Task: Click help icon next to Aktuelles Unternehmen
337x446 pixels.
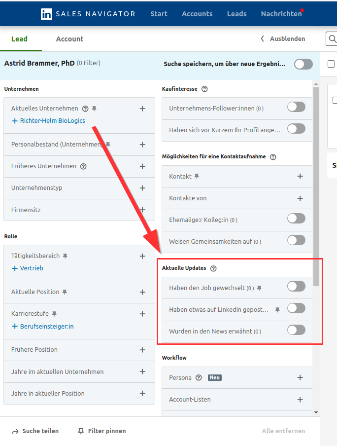Action: click(x=85, y=109)
